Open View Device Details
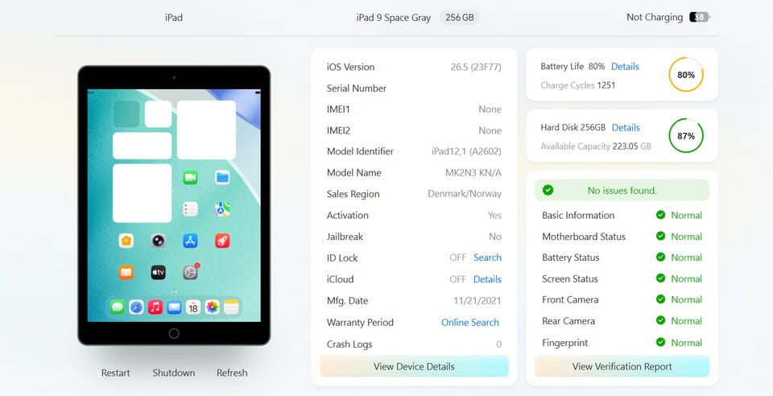This screenshot has height=396, width=773. click(414, 366)
